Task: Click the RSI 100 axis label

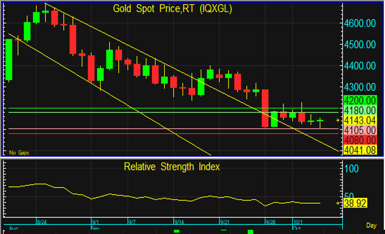Action: click(x=352, y=169)
